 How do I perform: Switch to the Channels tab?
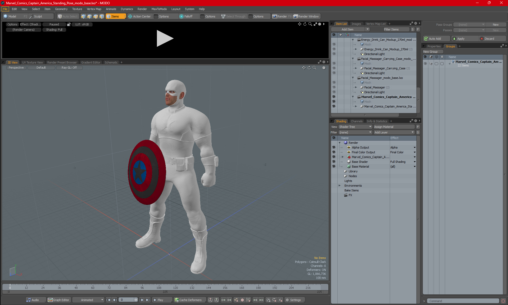click(357, 121)
